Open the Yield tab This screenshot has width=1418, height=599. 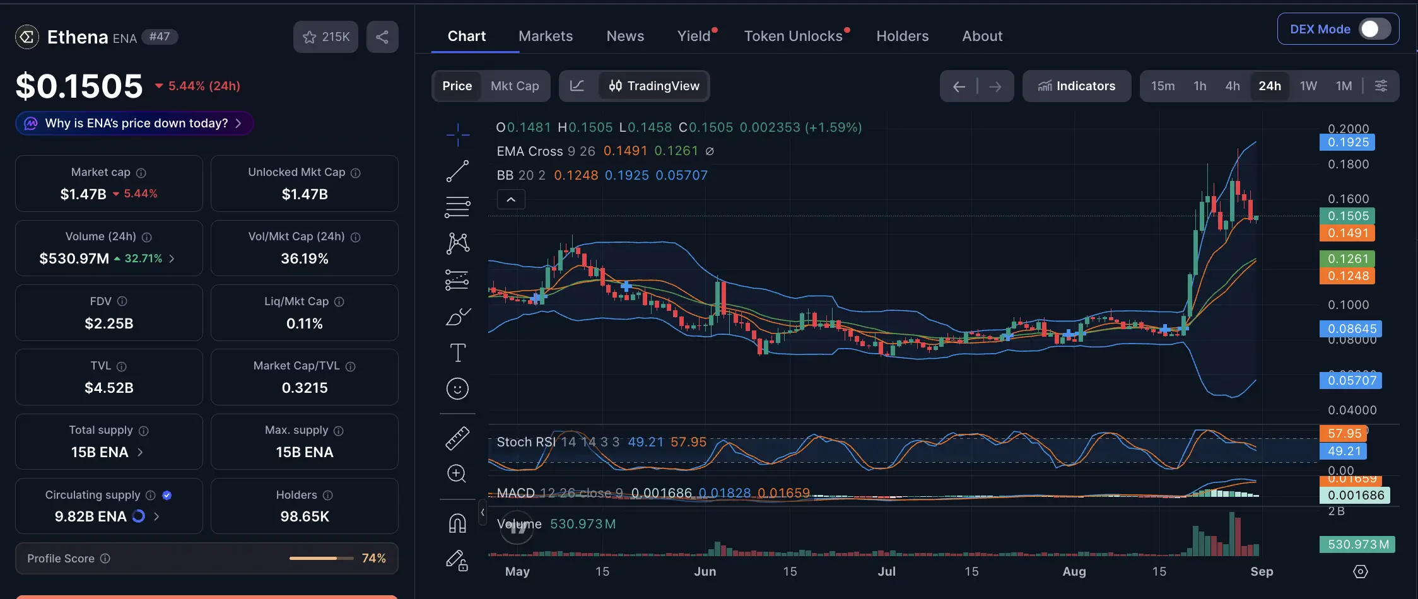pos(694,36)
